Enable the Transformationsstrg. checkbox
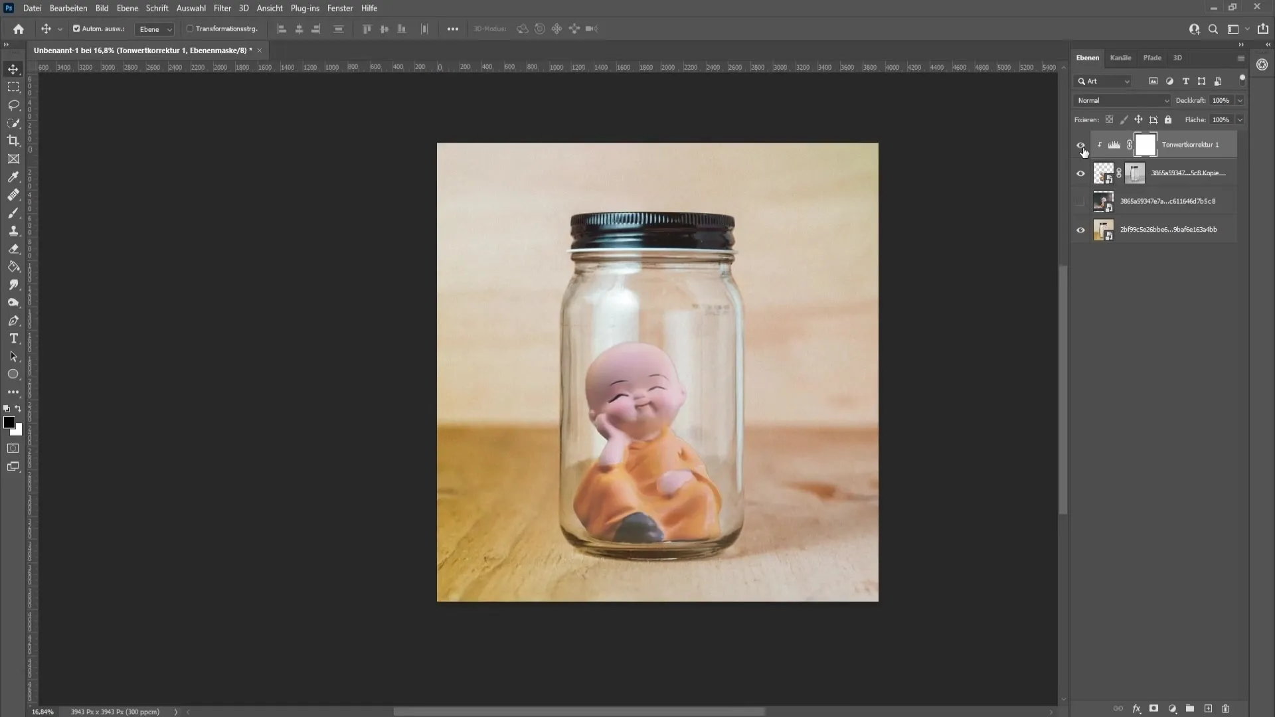 click(190, 29)
